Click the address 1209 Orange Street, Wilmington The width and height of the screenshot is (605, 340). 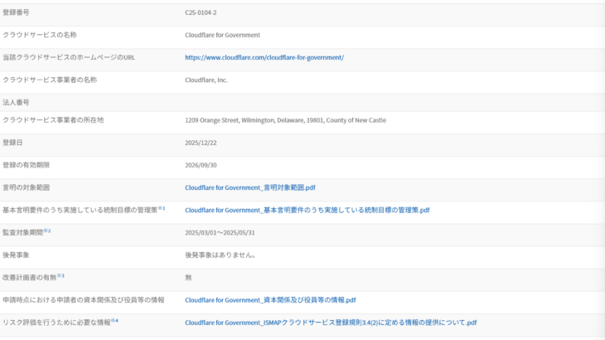click(285, 120)
